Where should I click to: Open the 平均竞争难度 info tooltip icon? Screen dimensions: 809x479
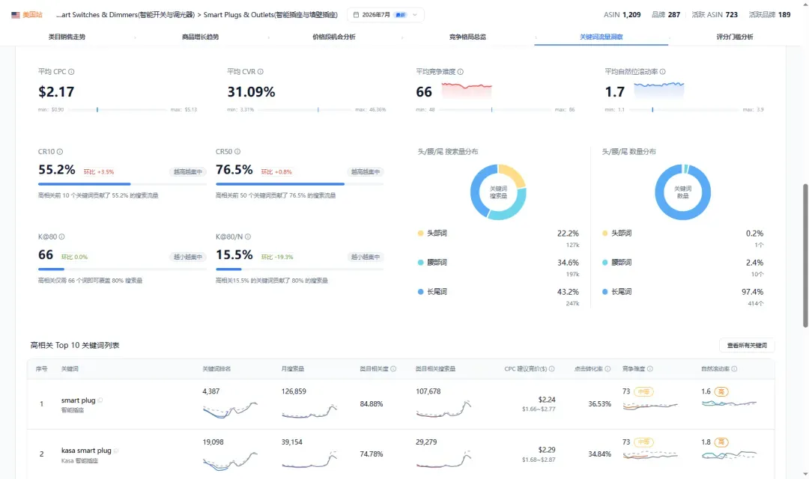pos(460,72)
